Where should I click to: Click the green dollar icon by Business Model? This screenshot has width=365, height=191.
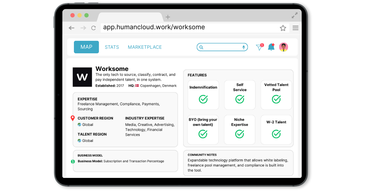[73, 161]
